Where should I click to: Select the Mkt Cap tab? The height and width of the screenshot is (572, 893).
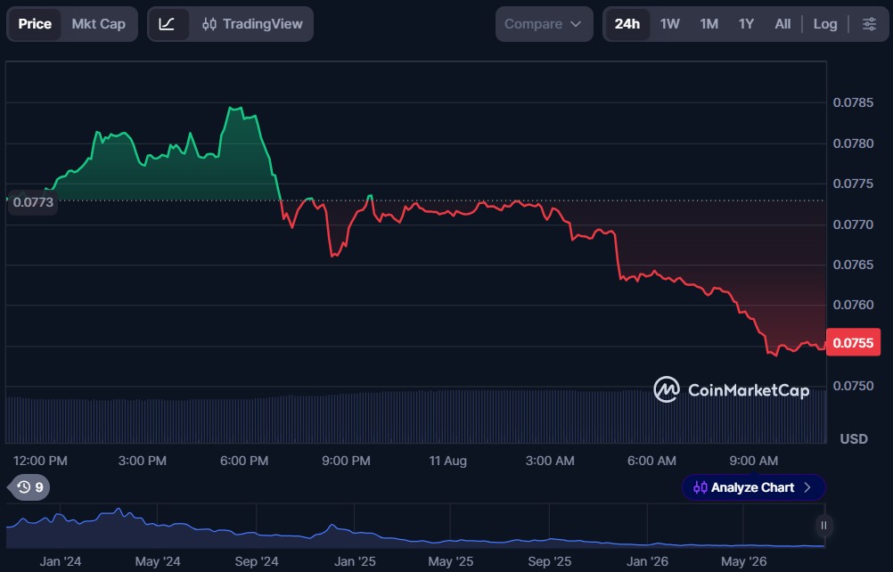point(99,24)
